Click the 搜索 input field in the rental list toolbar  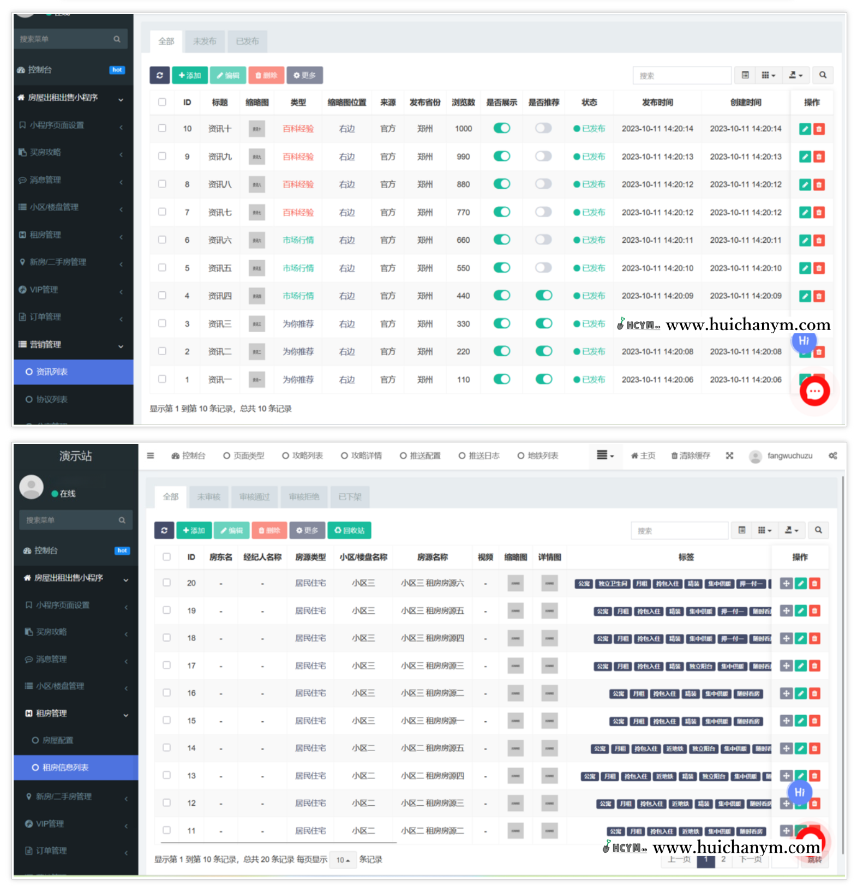[x=679, y=530]
